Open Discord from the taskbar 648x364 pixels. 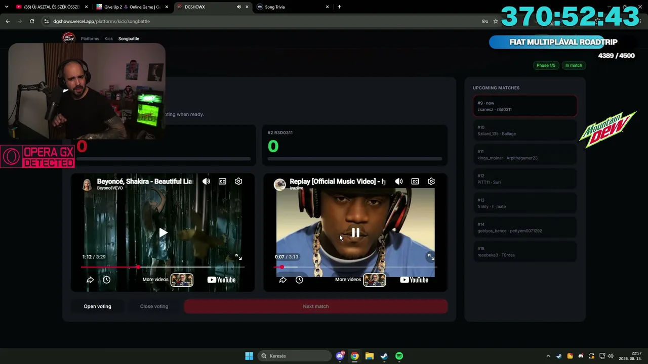click(x=340, y=356)
